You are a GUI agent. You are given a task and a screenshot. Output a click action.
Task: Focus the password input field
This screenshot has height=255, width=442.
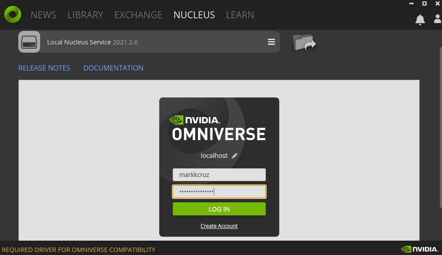tap(219, 192)
